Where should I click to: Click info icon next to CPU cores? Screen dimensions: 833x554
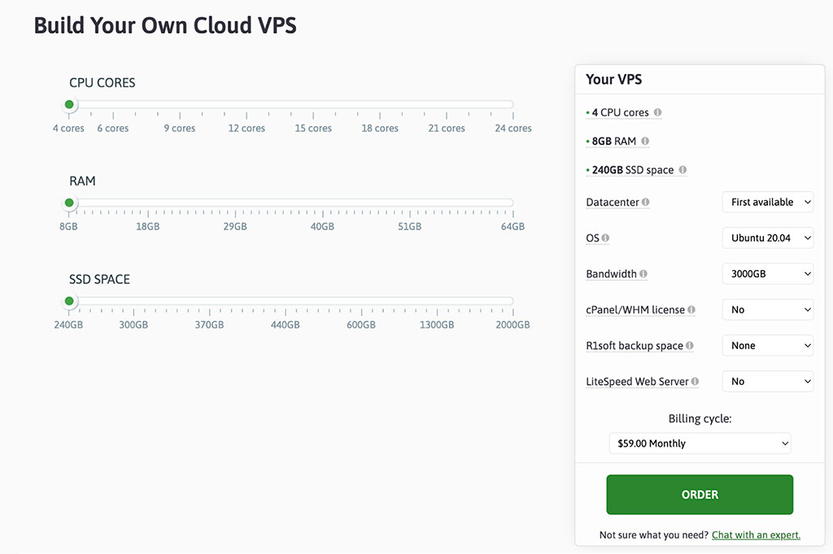click(x=657, y=113)
